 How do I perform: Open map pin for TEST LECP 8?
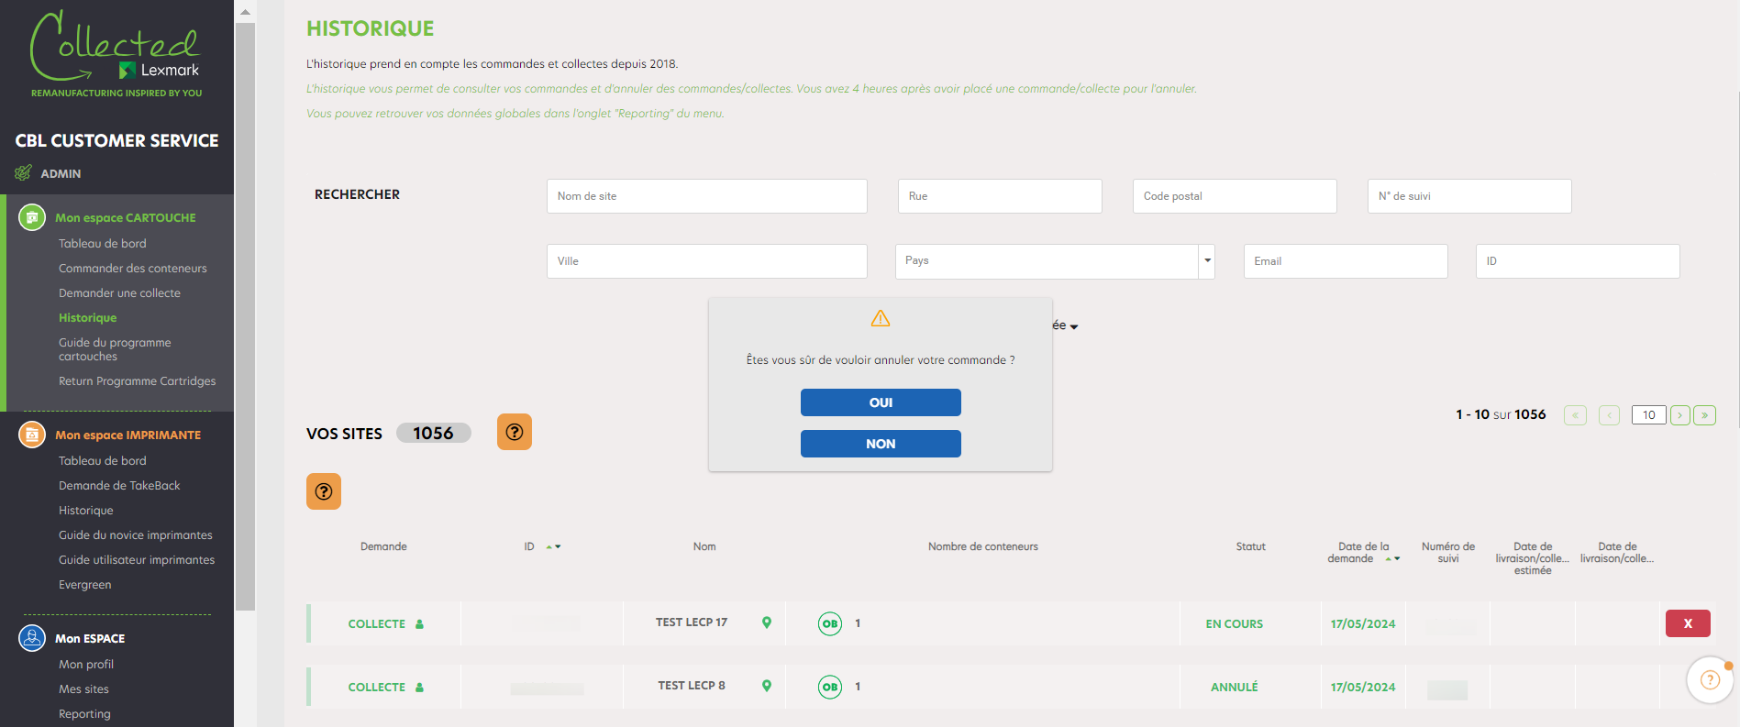[767, 686]
